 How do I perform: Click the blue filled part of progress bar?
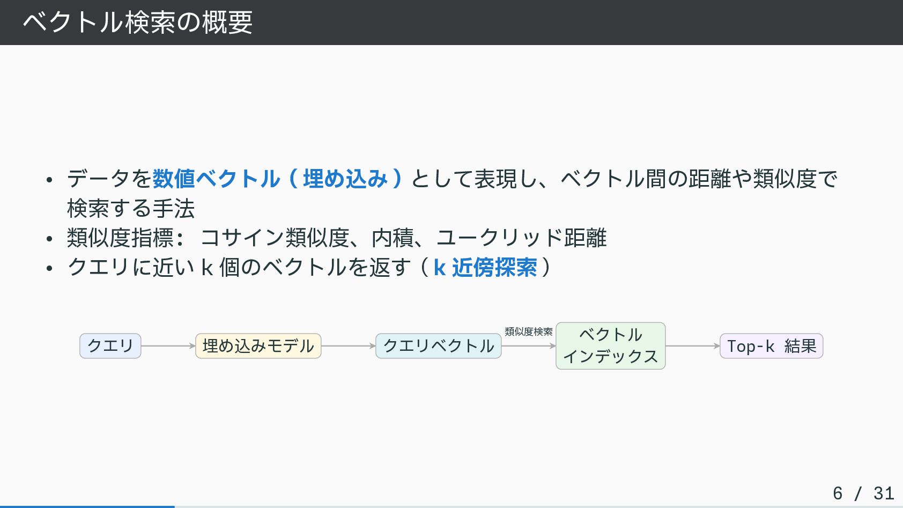(87, 506)
